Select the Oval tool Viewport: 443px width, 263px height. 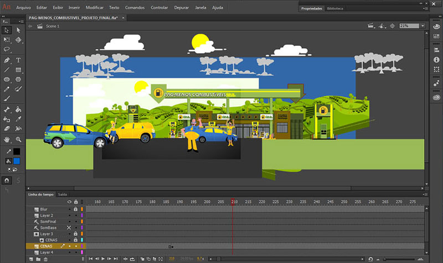click(7, 80)
